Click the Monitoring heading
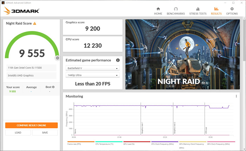Viewport: 246px width, 151px height. (75, 96)
